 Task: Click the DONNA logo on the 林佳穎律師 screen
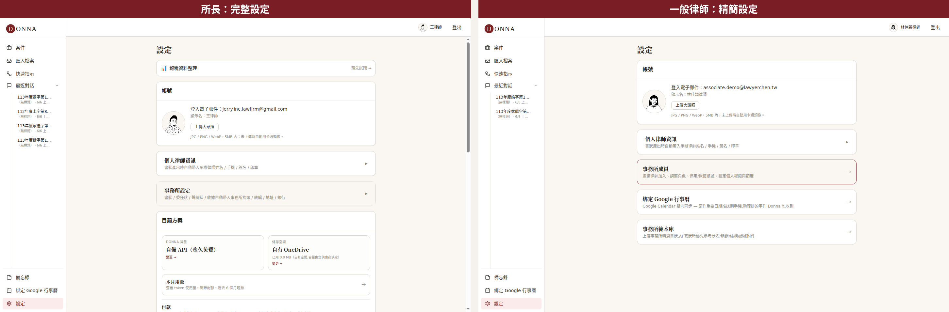coord(500,29)
